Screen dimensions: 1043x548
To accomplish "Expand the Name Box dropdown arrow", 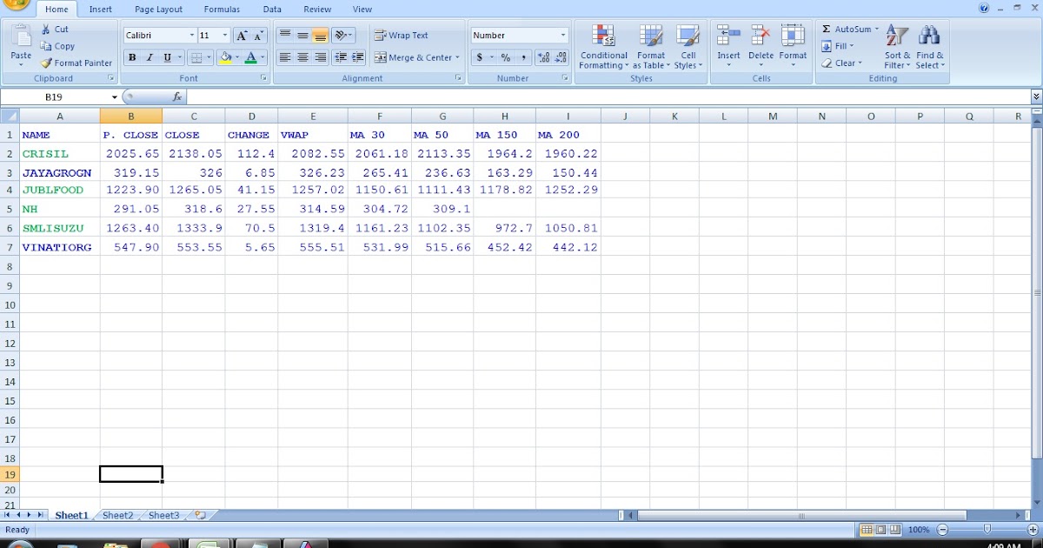I will tap(114, 97).
